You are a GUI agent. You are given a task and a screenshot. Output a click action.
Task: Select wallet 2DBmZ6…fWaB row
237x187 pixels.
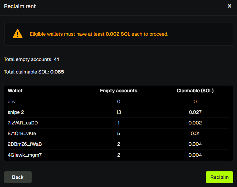[x=23, y=144]
